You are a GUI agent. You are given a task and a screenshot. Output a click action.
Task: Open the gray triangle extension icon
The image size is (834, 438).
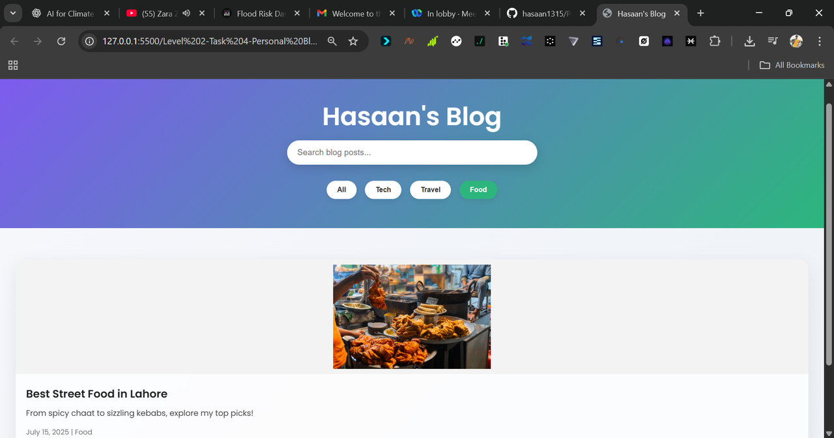(x=573, y=41)
